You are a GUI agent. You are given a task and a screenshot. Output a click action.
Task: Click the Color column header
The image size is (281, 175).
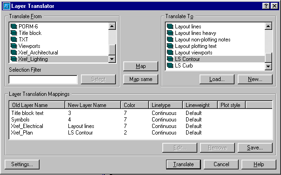pyautogui.click(x=135, y=105)
